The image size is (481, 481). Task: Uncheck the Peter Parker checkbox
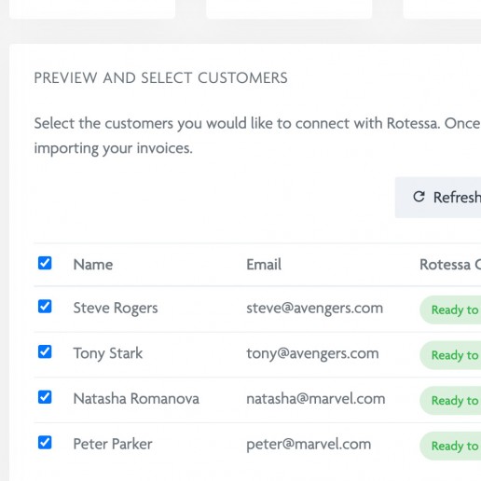[45, 443]
